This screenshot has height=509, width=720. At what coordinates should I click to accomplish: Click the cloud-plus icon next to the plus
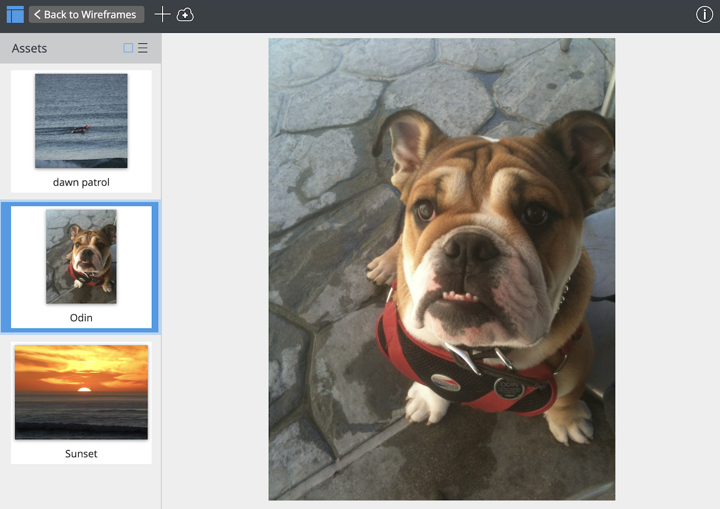tap(185, 15)
